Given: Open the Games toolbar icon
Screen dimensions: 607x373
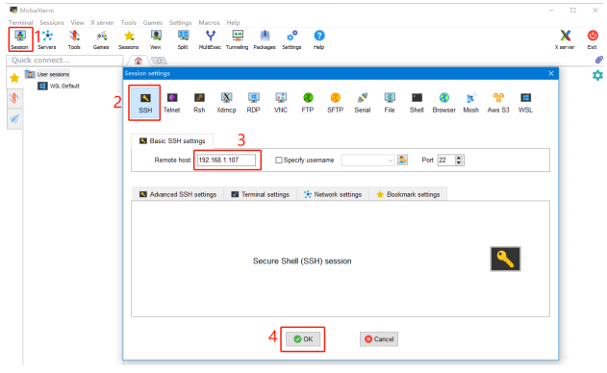Looking at the screenshot, I should pos(101,39).
